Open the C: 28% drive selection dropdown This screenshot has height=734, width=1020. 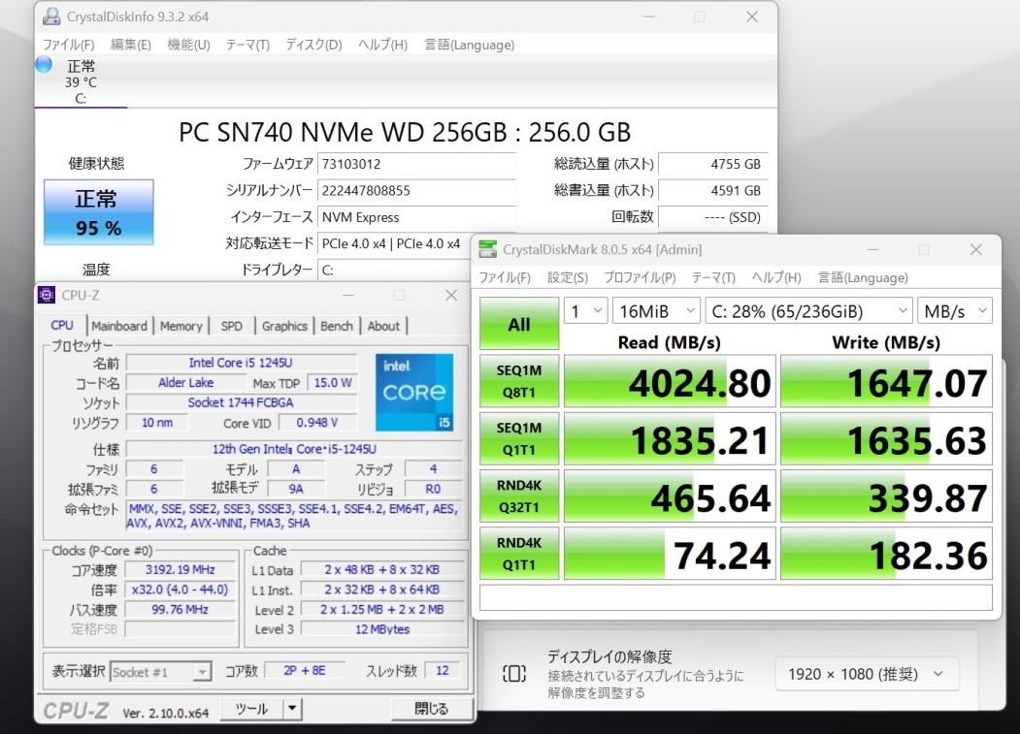pyautogui.click(x=809, y=311)
